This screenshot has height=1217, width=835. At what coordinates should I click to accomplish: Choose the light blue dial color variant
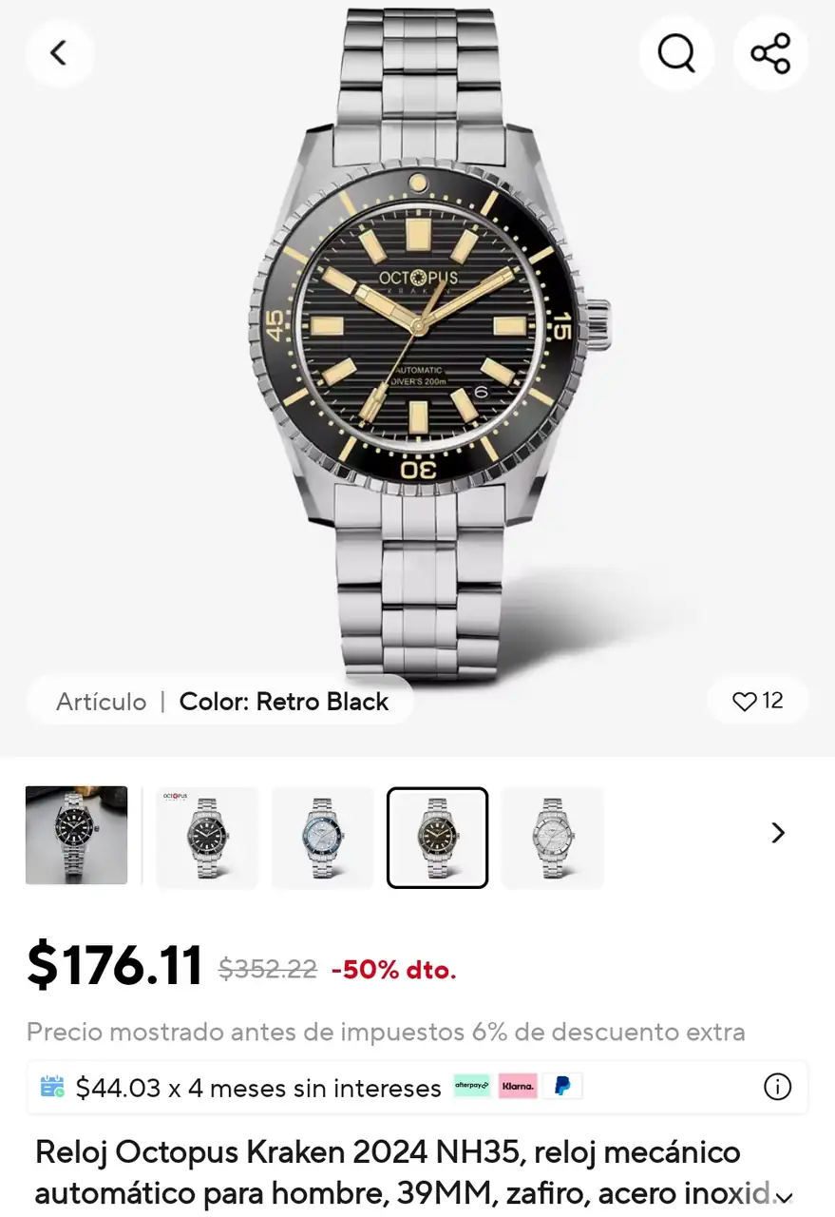click(322, 838)
